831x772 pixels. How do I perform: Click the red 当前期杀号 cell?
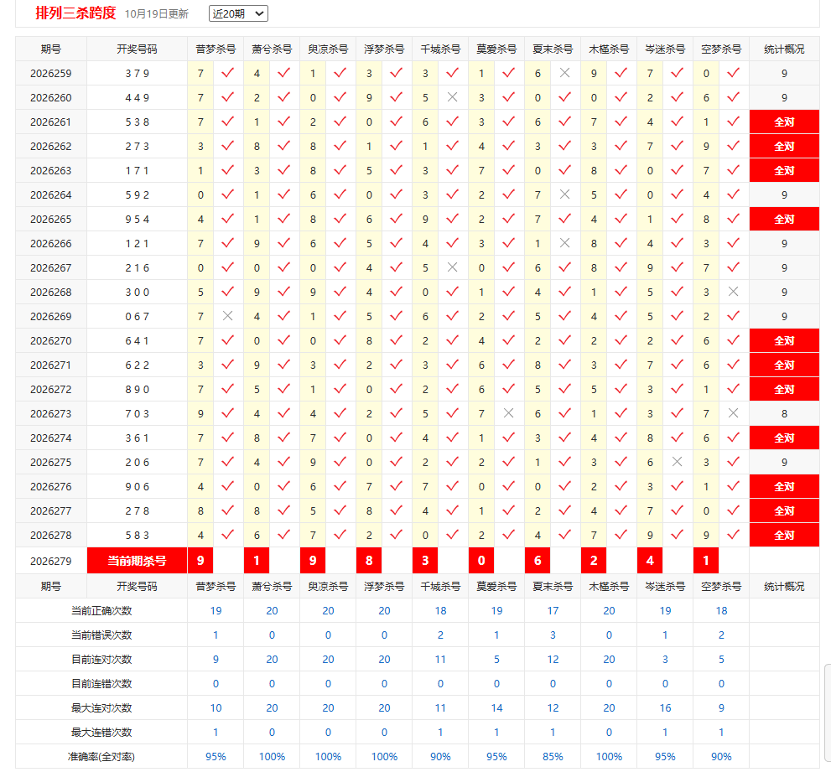pyautogui.click(x=138, y=561)
